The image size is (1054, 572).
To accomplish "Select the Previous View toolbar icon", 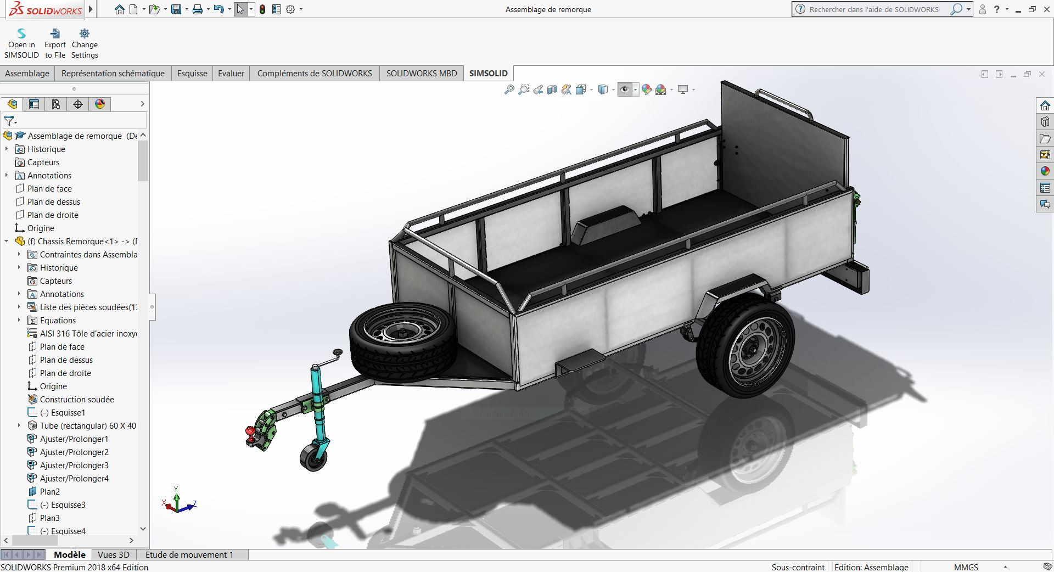I will click(537, 89).
